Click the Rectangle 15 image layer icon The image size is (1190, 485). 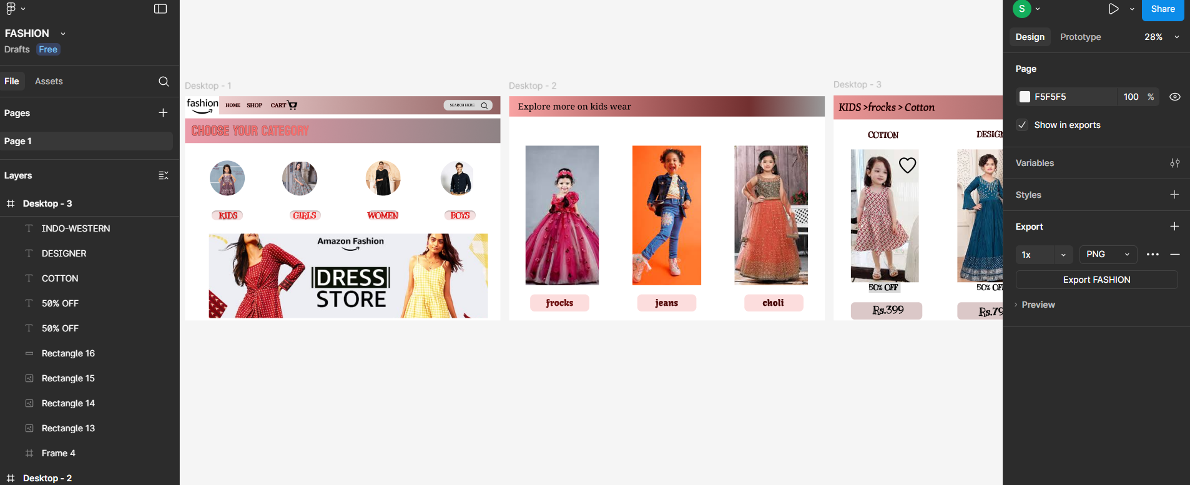point(29,378)
